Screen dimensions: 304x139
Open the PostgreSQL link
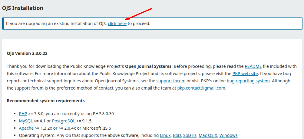(x=64, y=121)
